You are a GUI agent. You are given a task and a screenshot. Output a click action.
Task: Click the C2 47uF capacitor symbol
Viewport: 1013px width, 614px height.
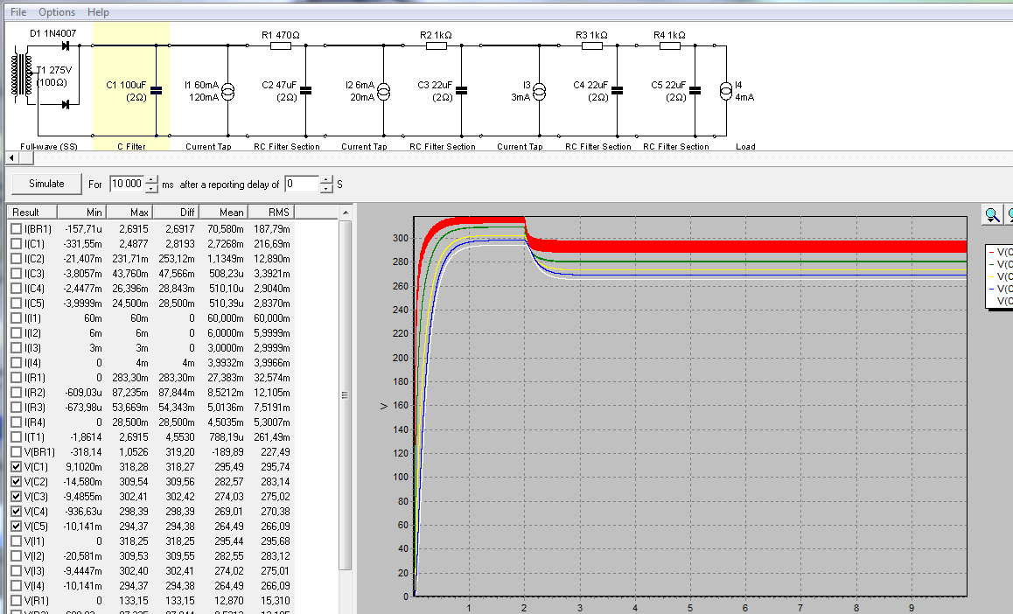coord(306,90)
